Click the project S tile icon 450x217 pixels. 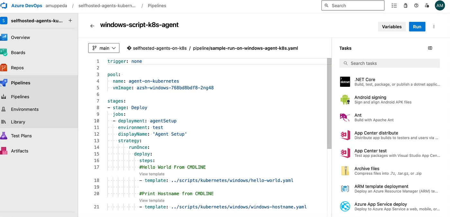4,21
